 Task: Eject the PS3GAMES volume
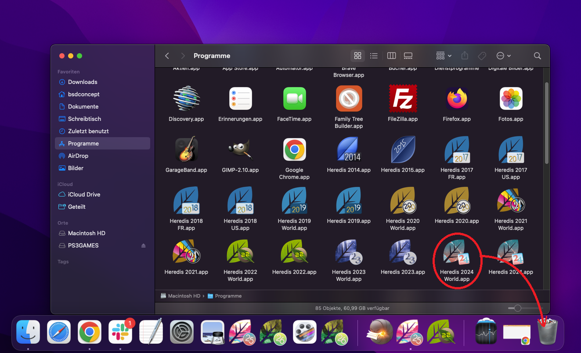coord(143,246)
